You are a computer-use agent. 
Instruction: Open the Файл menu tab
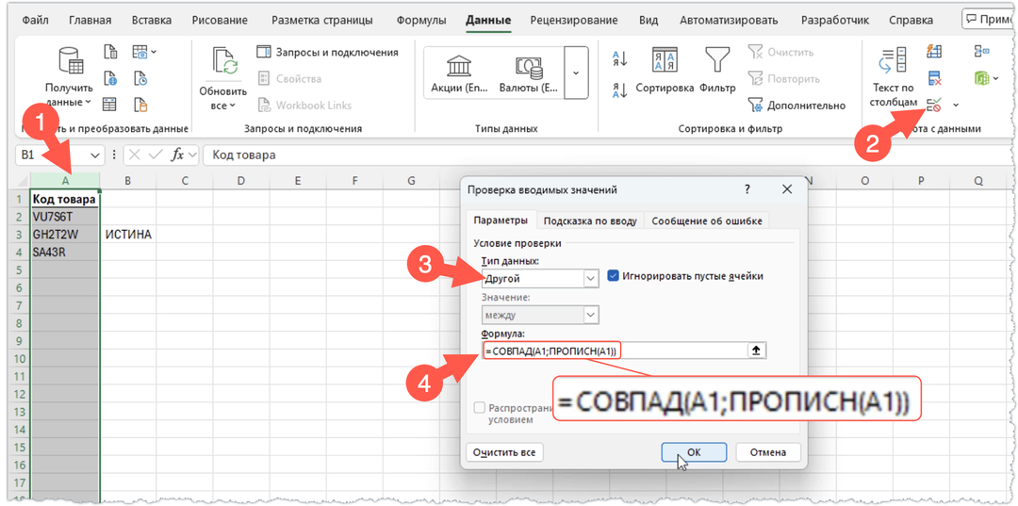pos(35,20)
